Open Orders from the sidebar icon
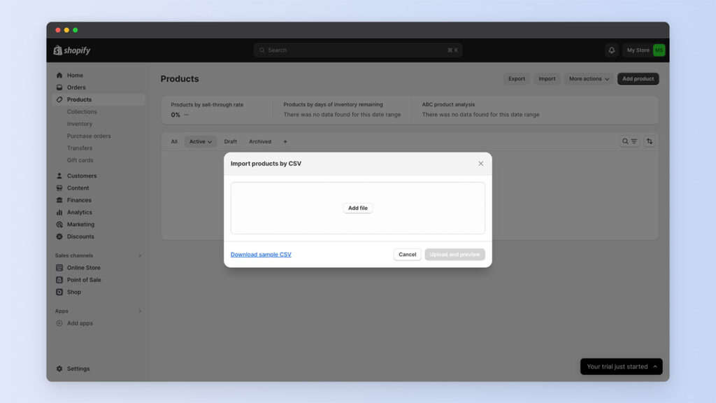Viewport: 716px width, 403px height. [x=59, y=87]
